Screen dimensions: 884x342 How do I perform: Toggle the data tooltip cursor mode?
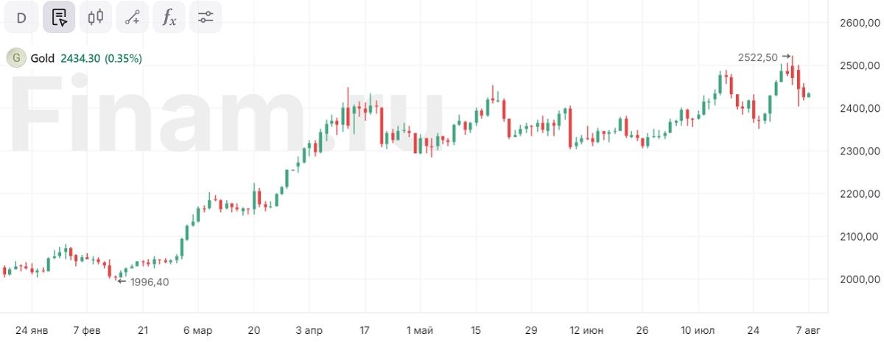point(59,18)
